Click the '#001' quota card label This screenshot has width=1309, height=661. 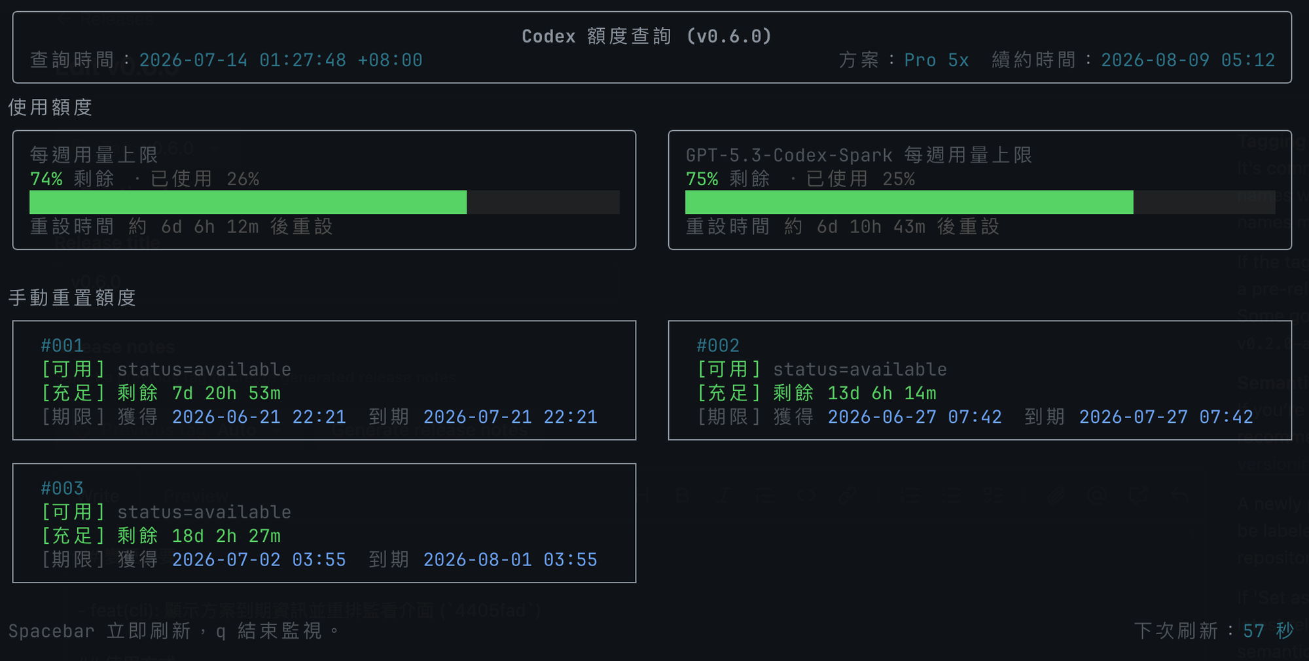(x=62, y=346)
